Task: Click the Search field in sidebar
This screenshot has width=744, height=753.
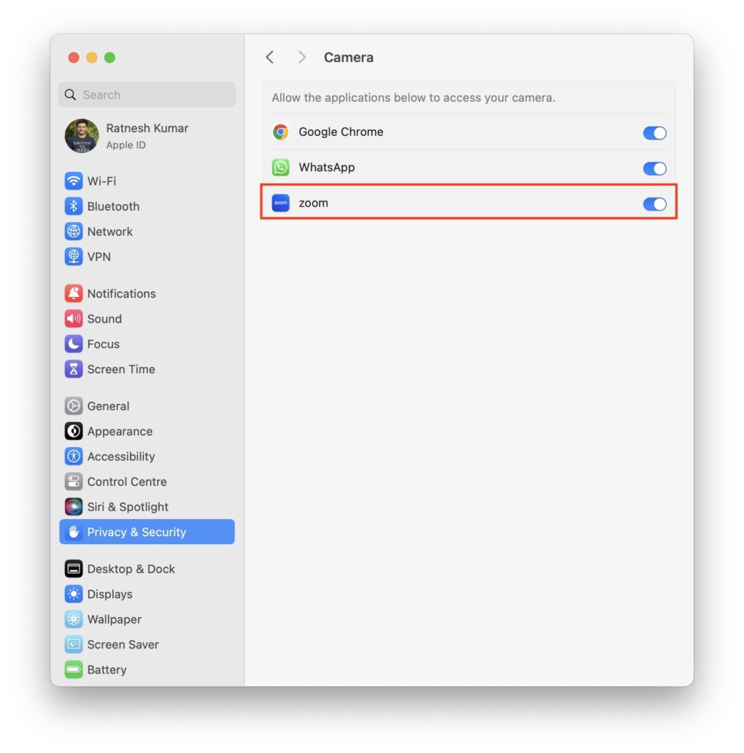Action: 147,95
